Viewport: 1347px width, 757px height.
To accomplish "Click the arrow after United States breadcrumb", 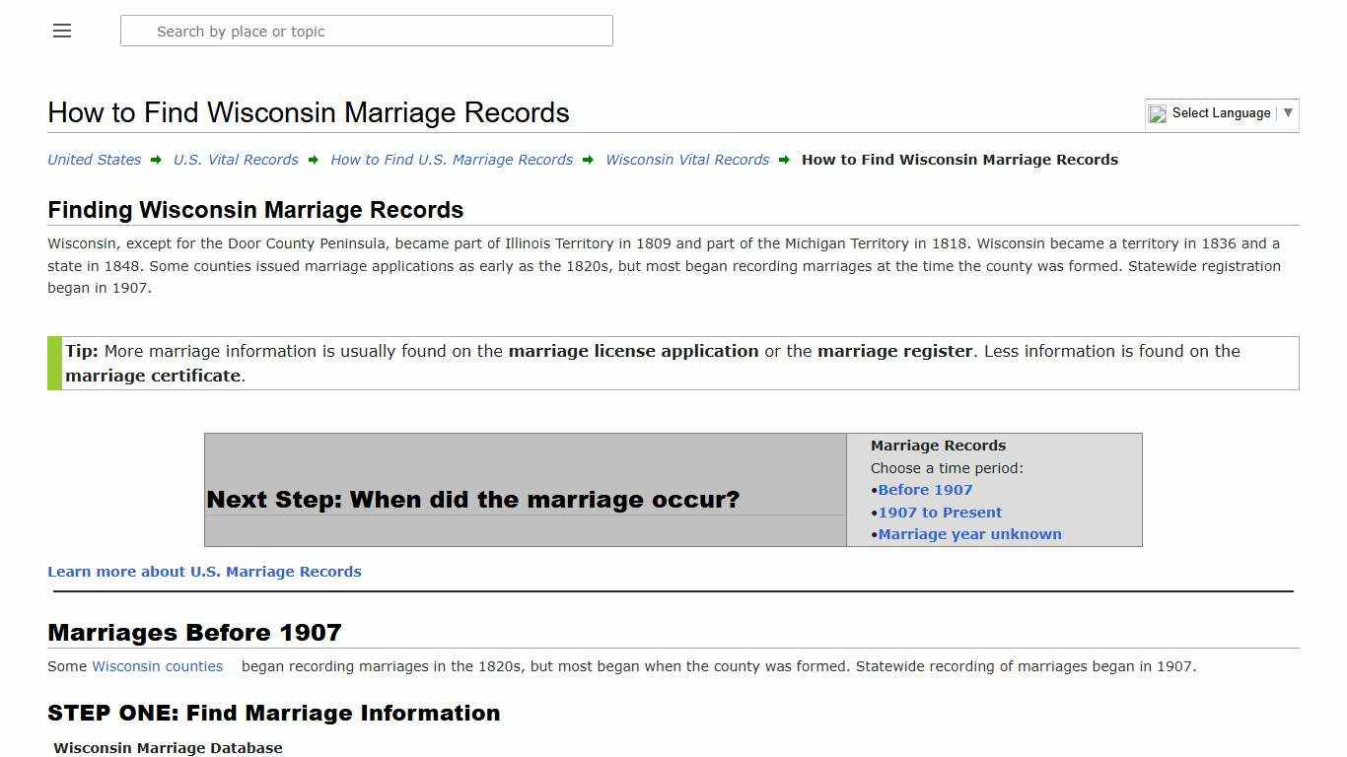I will [155, 159].
